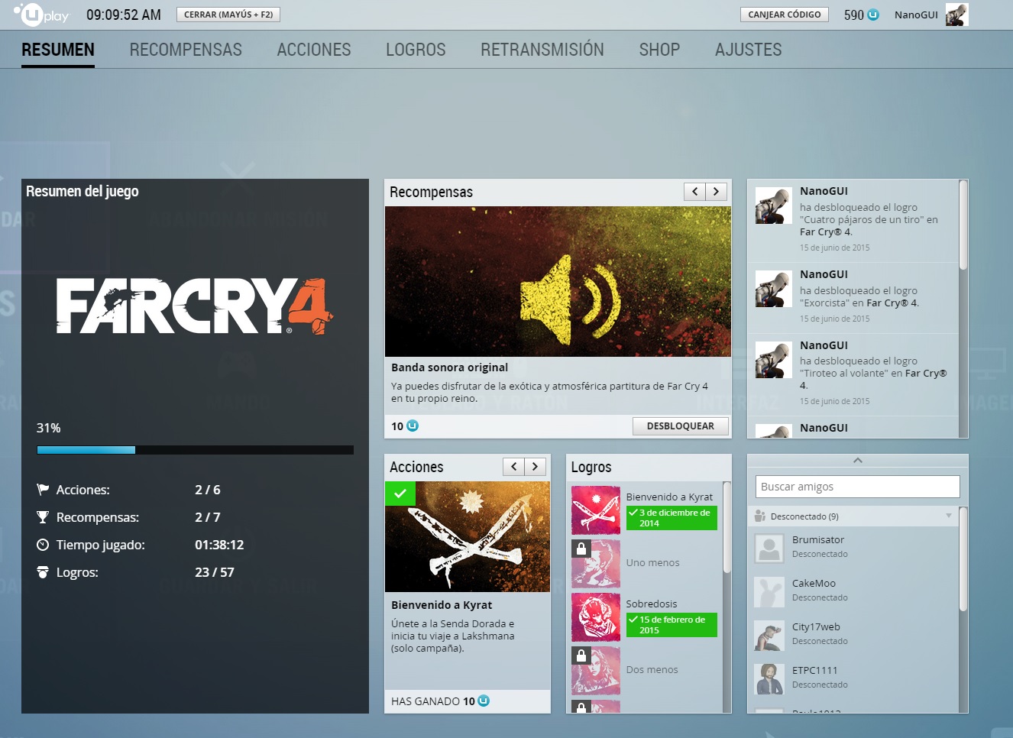Click NanoGUI avatar on Tiroteo al volante entry

(774, 359)
